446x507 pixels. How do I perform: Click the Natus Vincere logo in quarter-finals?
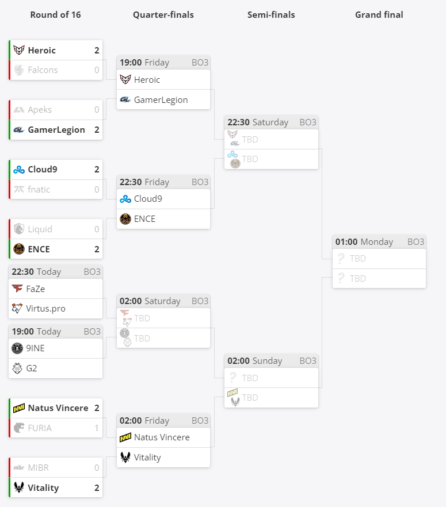[125, 437]
